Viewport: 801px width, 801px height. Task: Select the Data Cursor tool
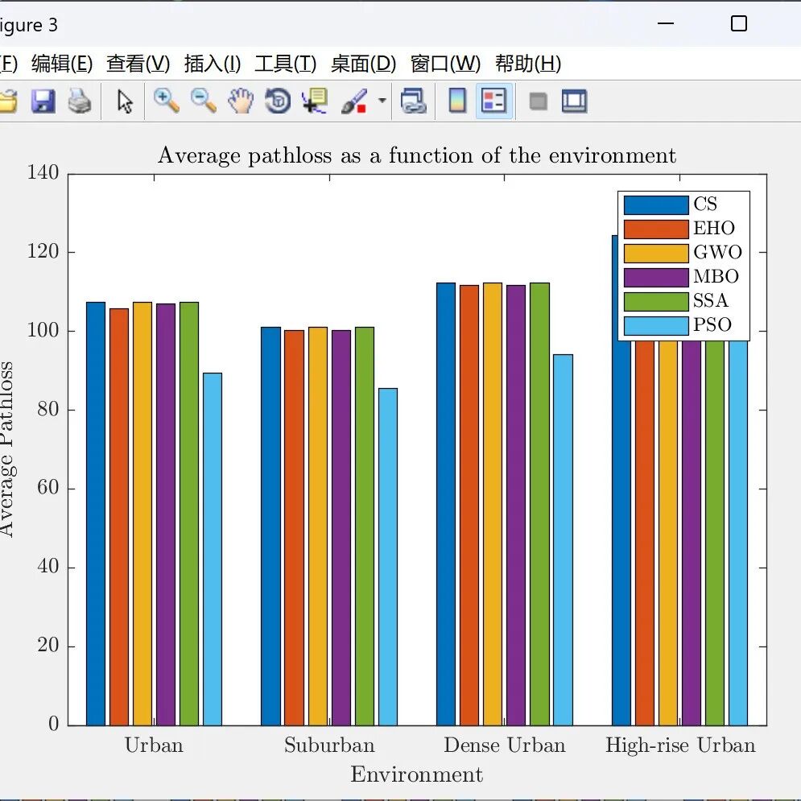click(x=315, y=101)
